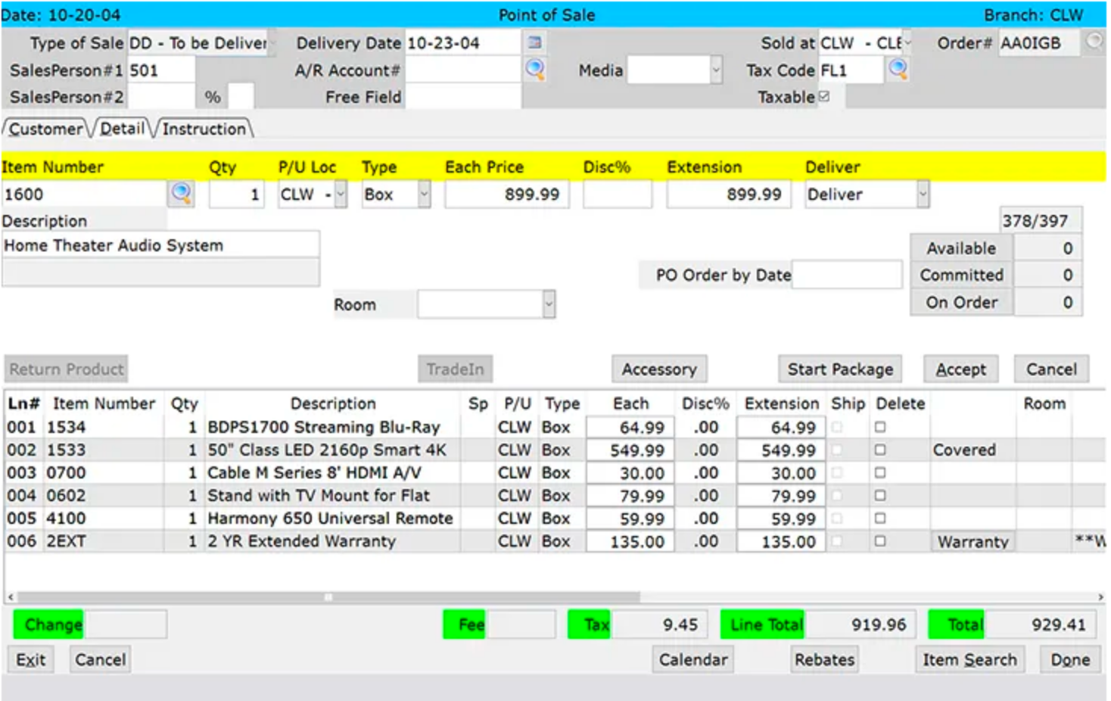Screen dimensions: 1111x701
Task: Tick Delete box for Harmony 650 Universal Remote
Action: pyautogui.click(x=879, y=519)
